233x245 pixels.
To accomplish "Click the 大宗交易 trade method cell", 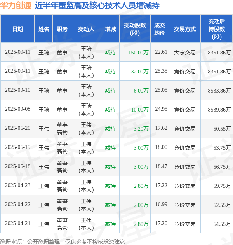I will 184,52.
